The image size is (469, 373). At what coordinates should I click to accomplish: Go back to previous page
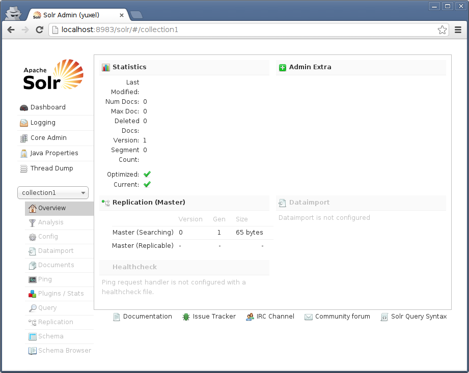11,30
